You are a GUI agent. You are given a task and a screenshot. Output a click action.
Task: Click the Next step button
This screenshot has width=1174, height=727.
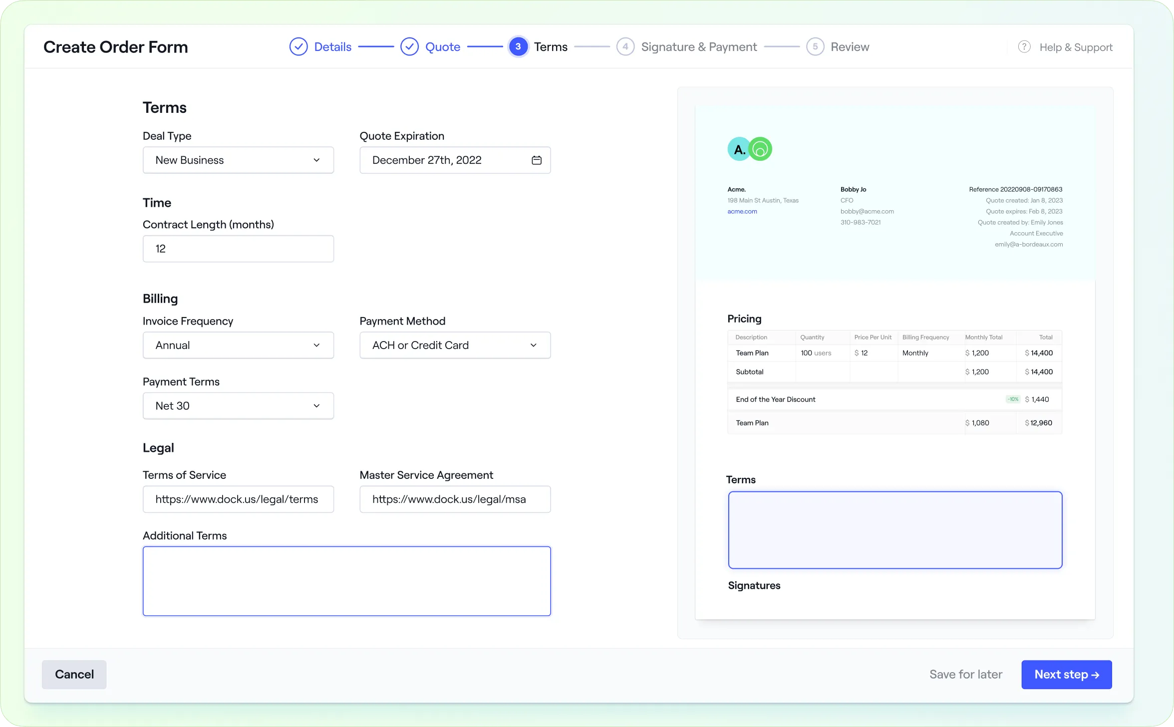(1066, 675)
